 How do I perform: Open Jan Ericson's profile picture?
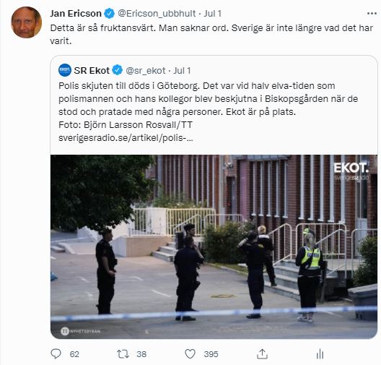(26, 22)
